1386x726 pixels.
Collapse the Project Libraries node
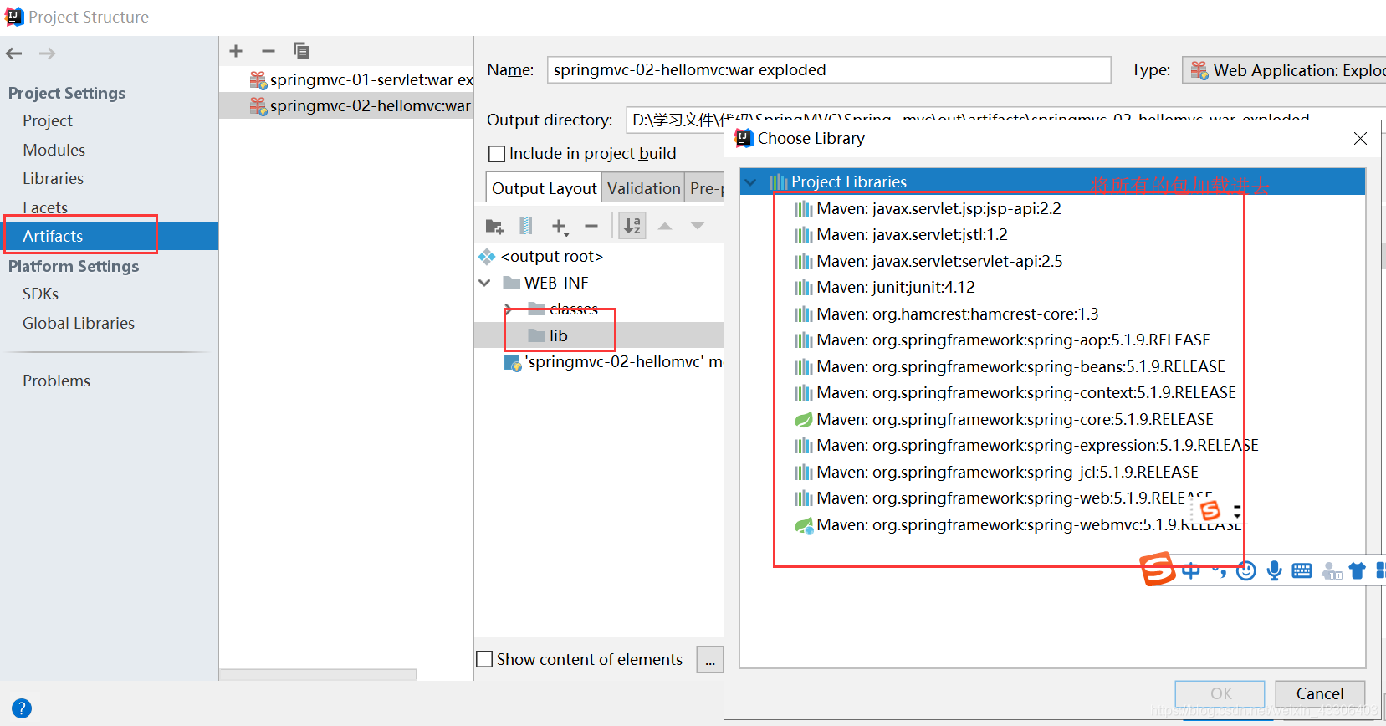751,181
